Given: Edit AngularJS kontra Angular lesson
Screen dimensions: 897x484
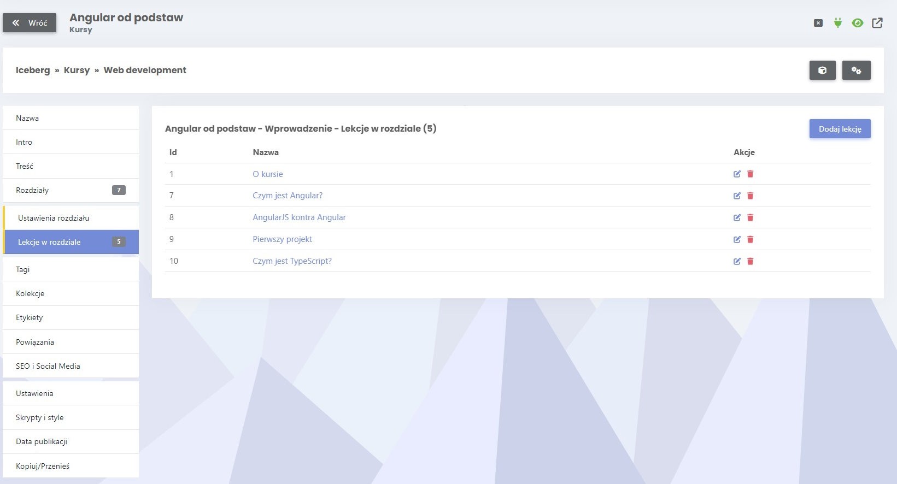Looking at the screenshot, I should (737, 217).
